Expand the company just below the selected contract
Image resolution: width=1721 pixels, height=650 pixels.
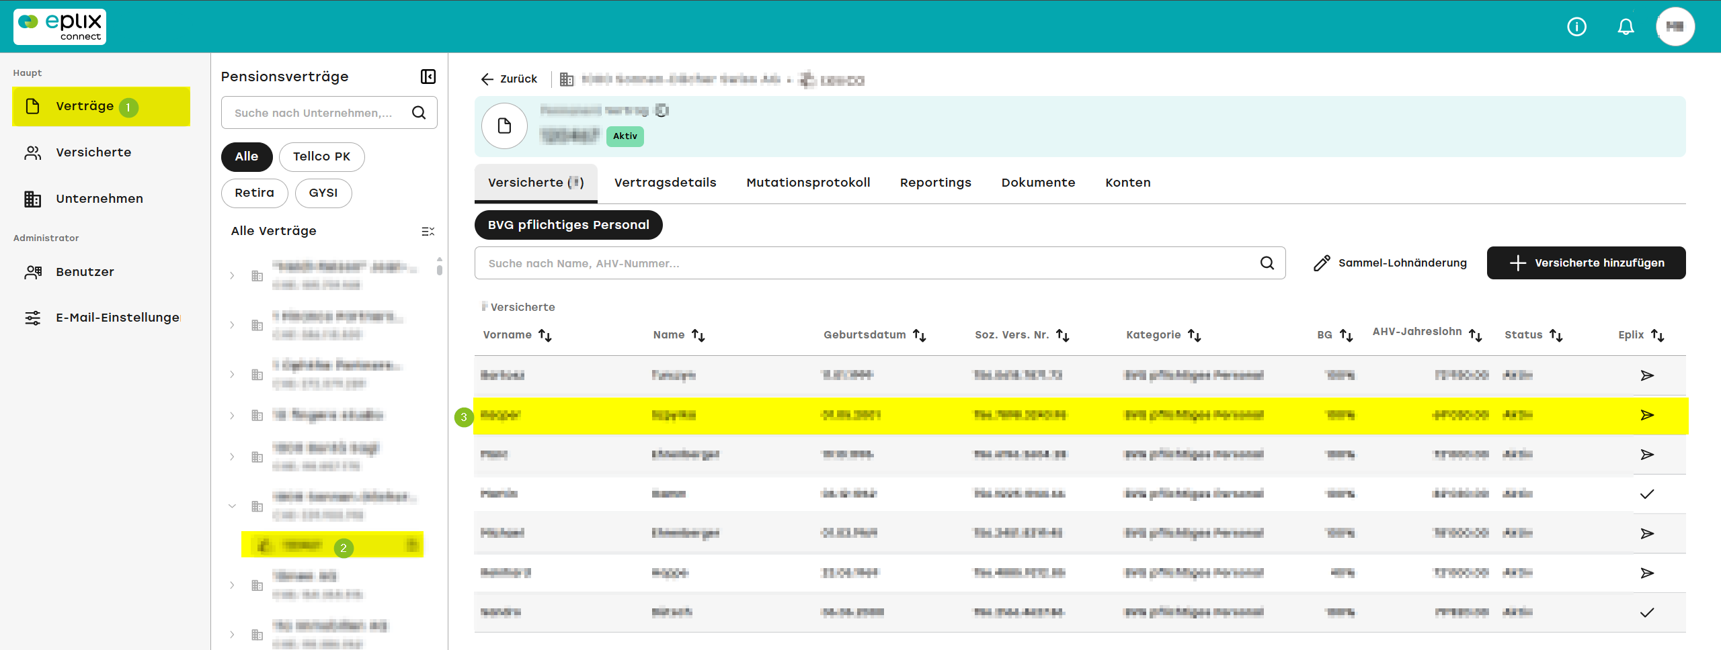(x=232, y=585)
